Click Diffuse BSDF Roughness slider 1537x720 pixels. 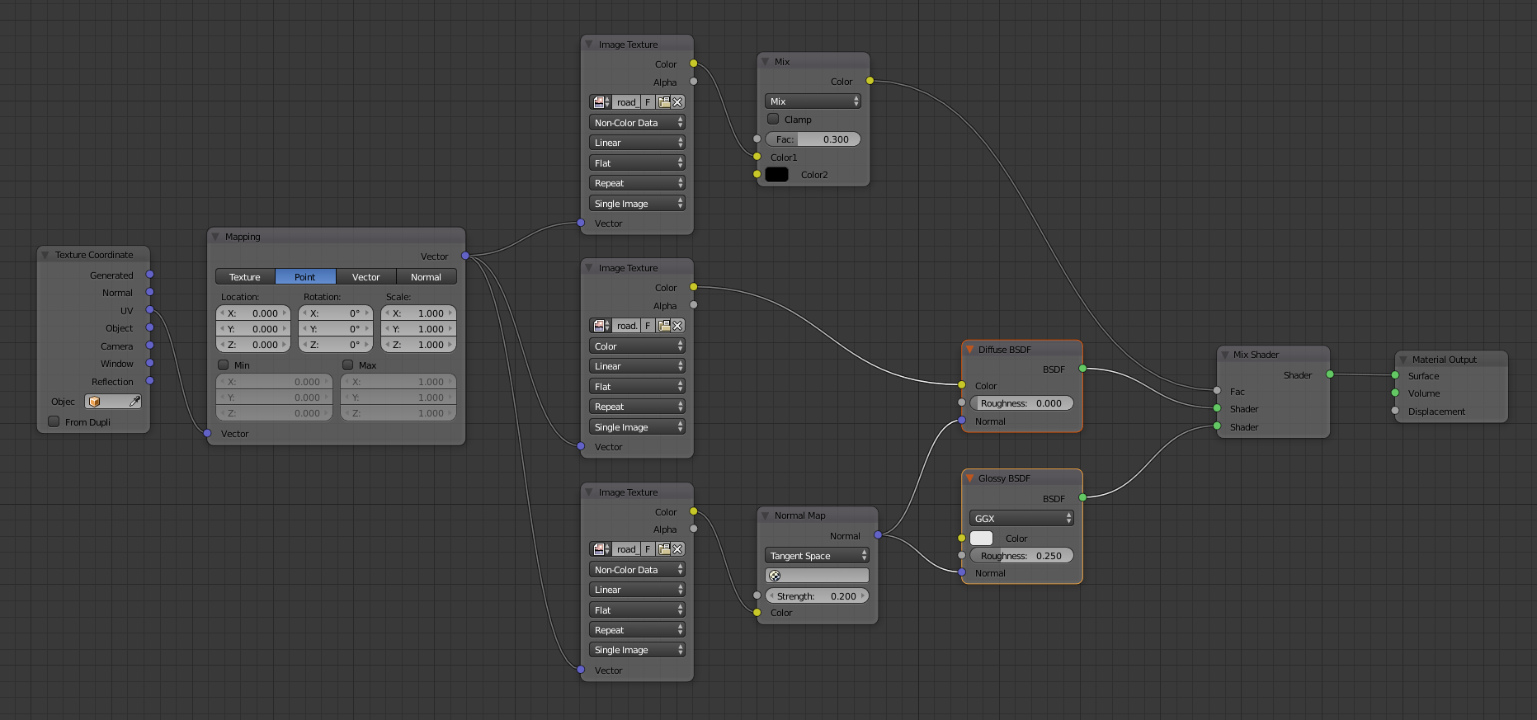tap(1021, 403)
